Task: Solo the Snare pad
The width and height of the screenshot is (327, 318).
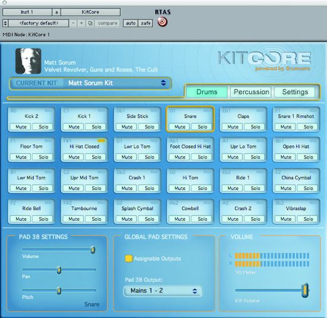Action: click(202, 127)
